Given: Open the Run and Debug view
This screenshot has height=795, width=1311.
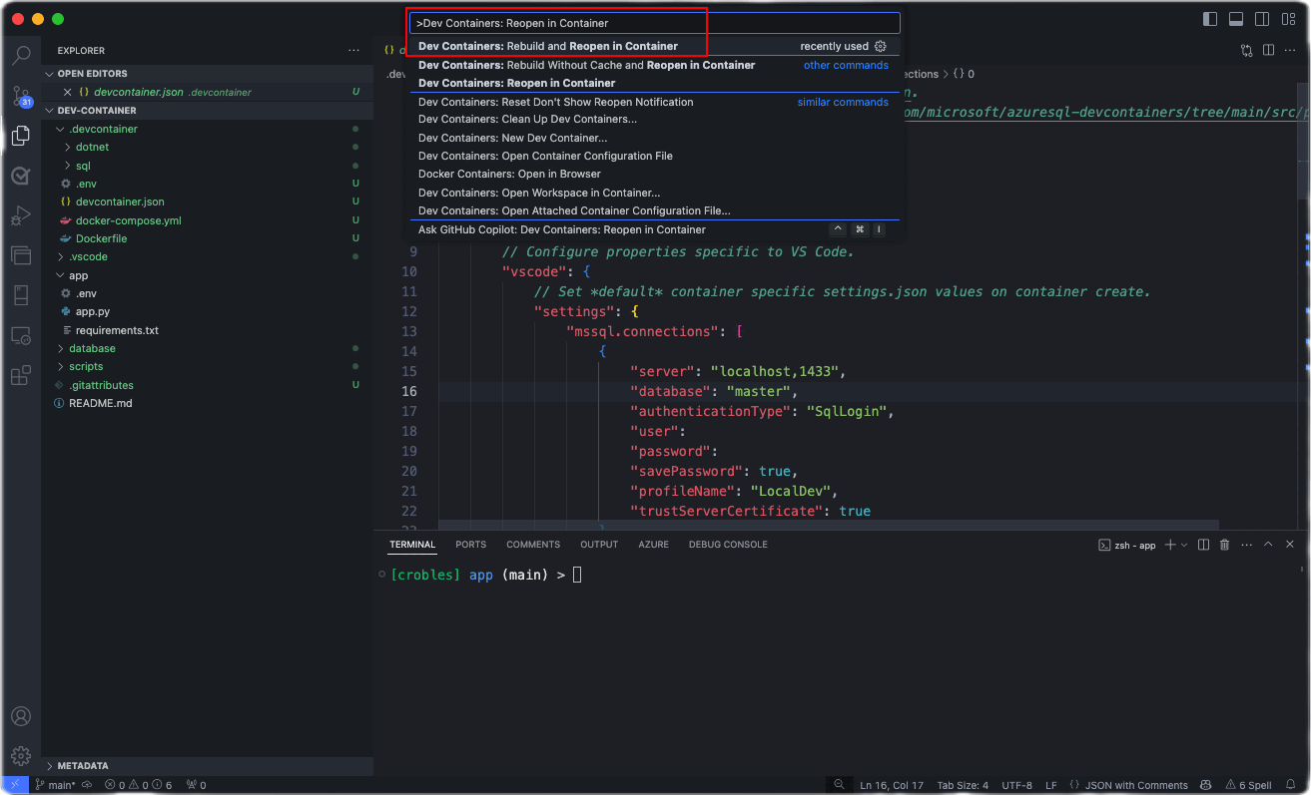Looking at the screenshot, I should point(21,216).
